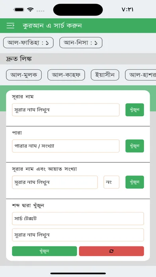Open recent আন-নিসা : ১ chip
The width and height of the screenshot is (156, 277).
(x=81, y=43)
